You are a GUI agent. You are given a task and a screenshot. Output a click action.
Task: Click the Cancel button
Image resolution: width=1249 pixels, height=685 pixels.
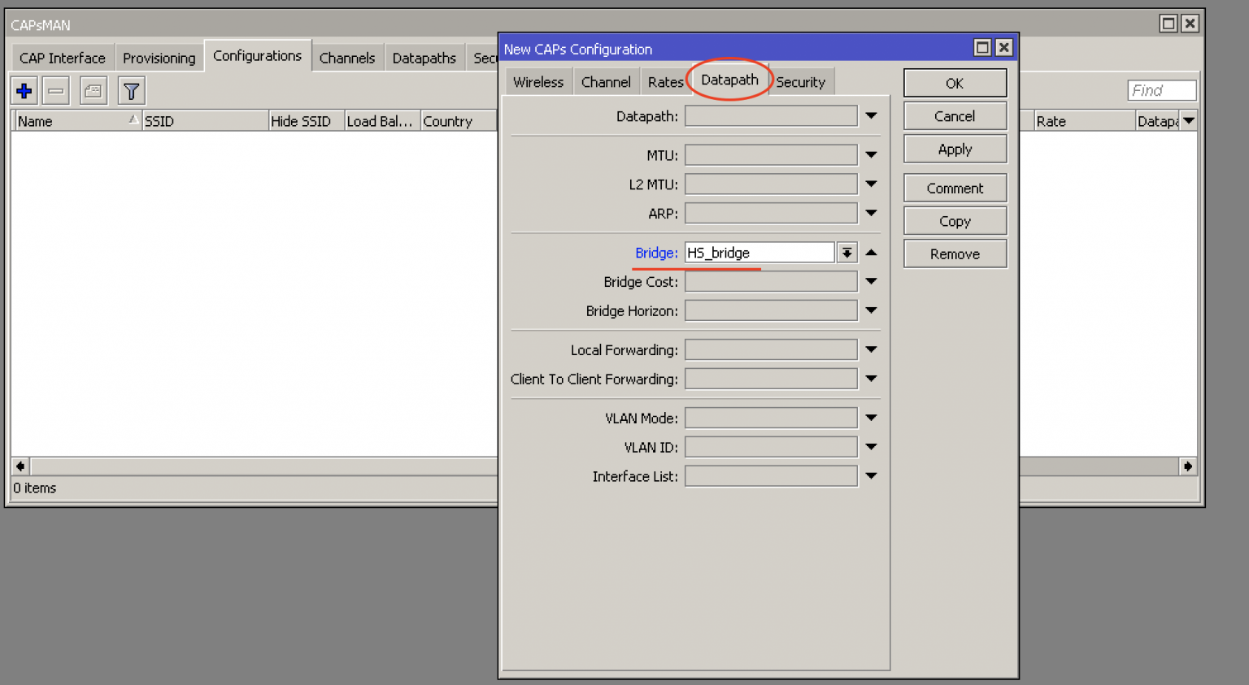pyautogui.click(x=955, y=116)
